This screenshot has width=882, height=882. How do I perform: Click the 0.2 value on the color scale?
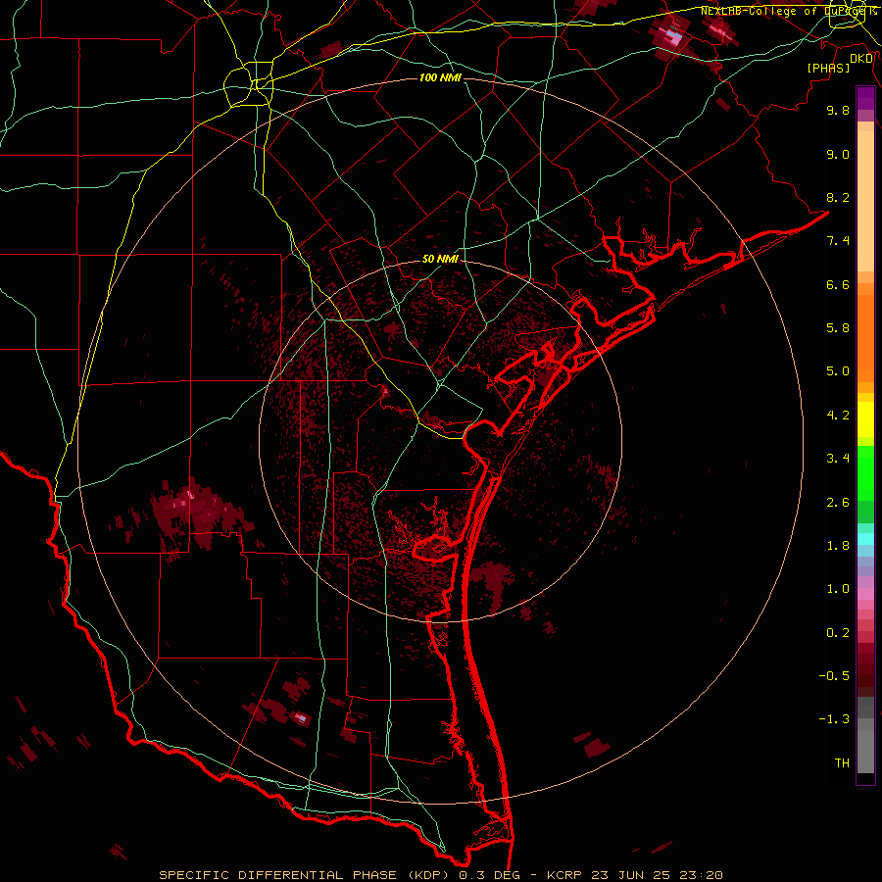[x=838, y=633]
